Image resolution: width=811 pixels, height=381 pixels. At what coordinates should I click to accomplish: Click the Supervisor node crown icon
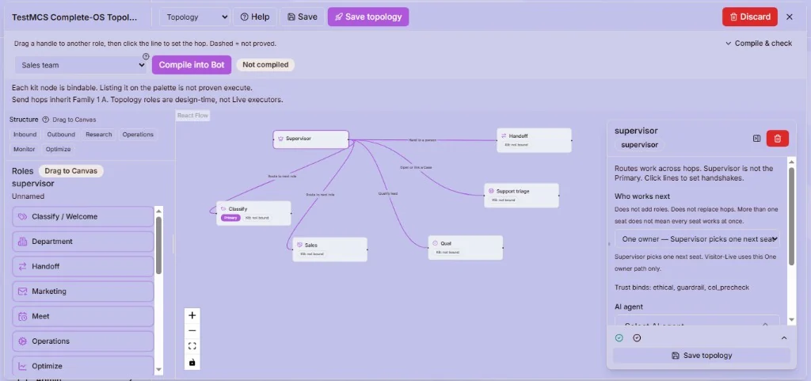pyautogui.click(x=281, y=139)
